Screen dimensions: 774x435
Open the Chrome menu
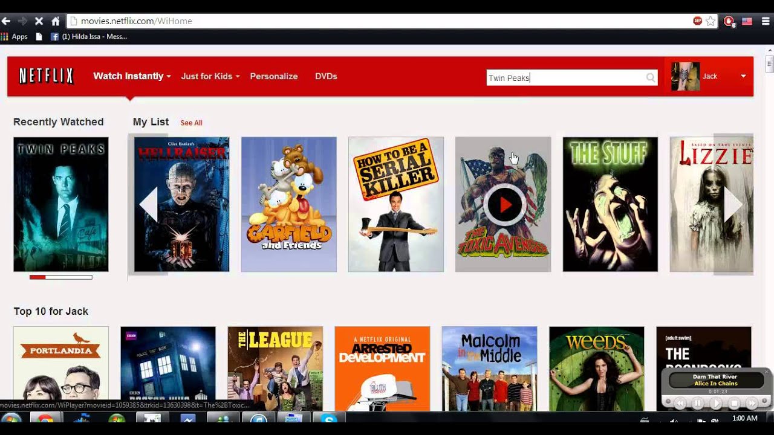tap(766, 21)
